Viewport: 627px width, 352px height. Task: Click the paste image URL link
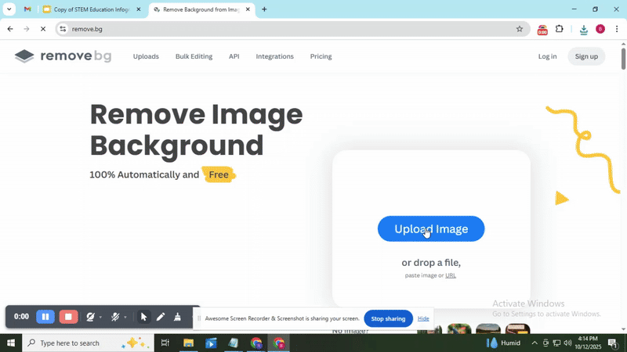pos(451,275)
